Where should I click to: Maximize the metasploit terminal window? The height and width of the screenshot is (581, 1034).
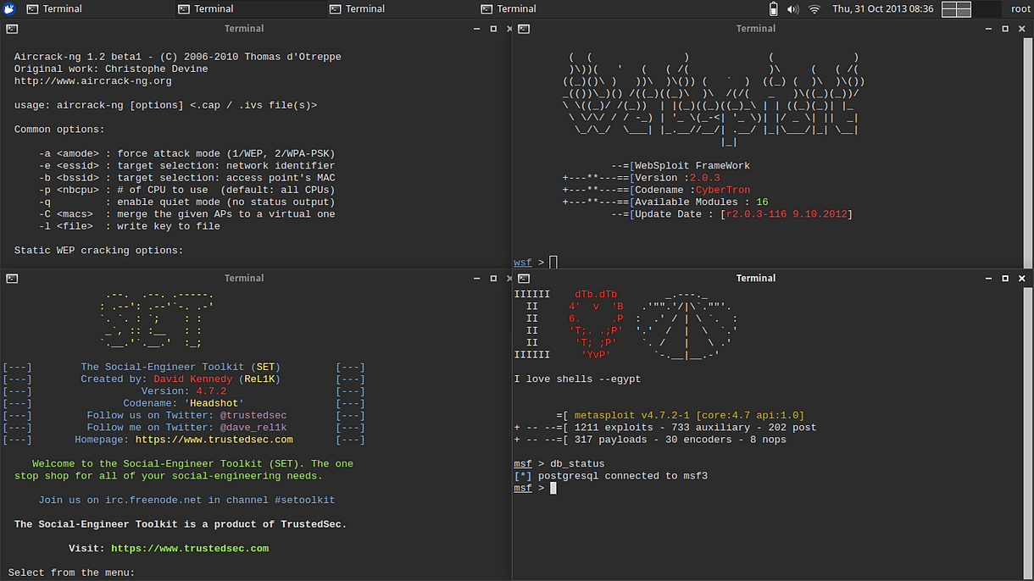tap(1005, 278)
